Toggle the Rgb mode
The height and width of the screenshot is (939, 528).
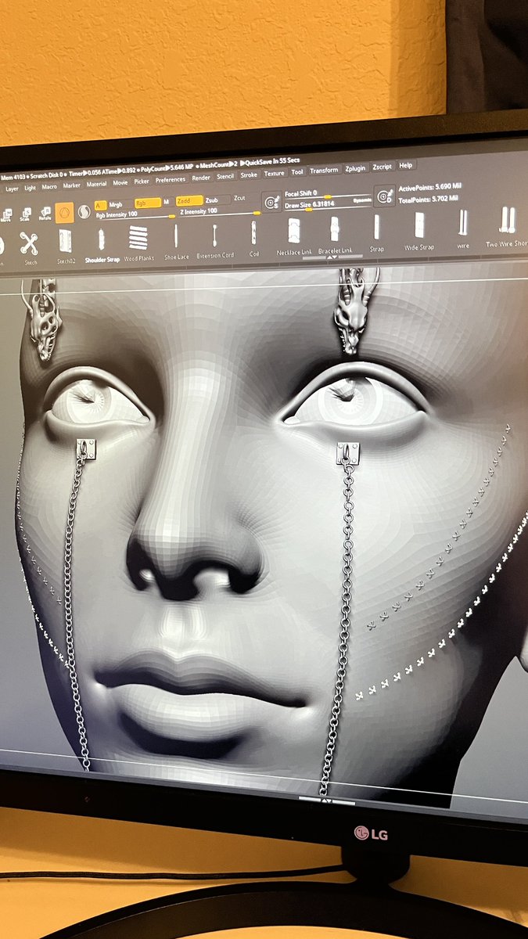(x=147, y=203)
